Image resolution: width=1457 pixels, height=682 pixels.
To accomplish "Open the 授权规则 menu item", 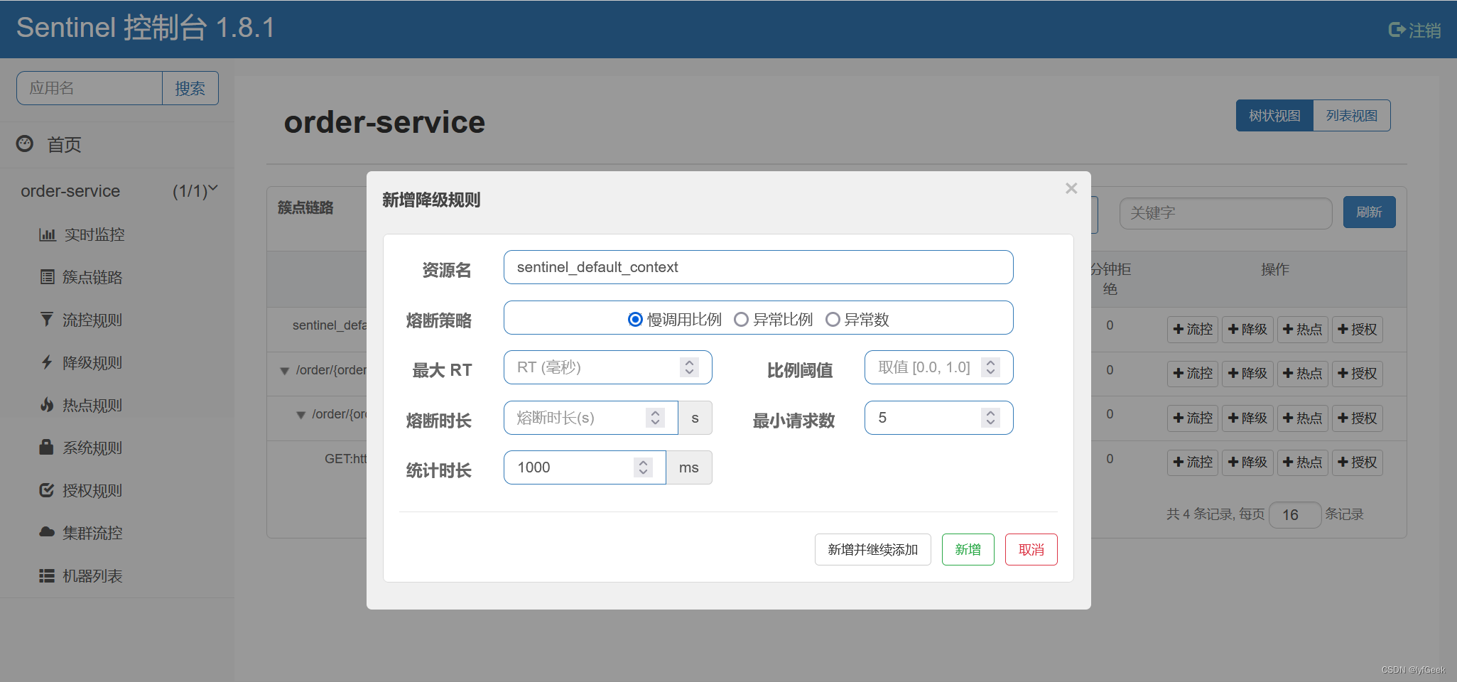I will (92, 490).
